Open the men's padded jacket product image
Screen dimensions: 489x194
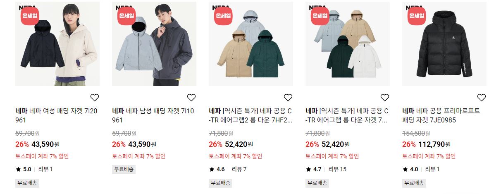(154, 44)
